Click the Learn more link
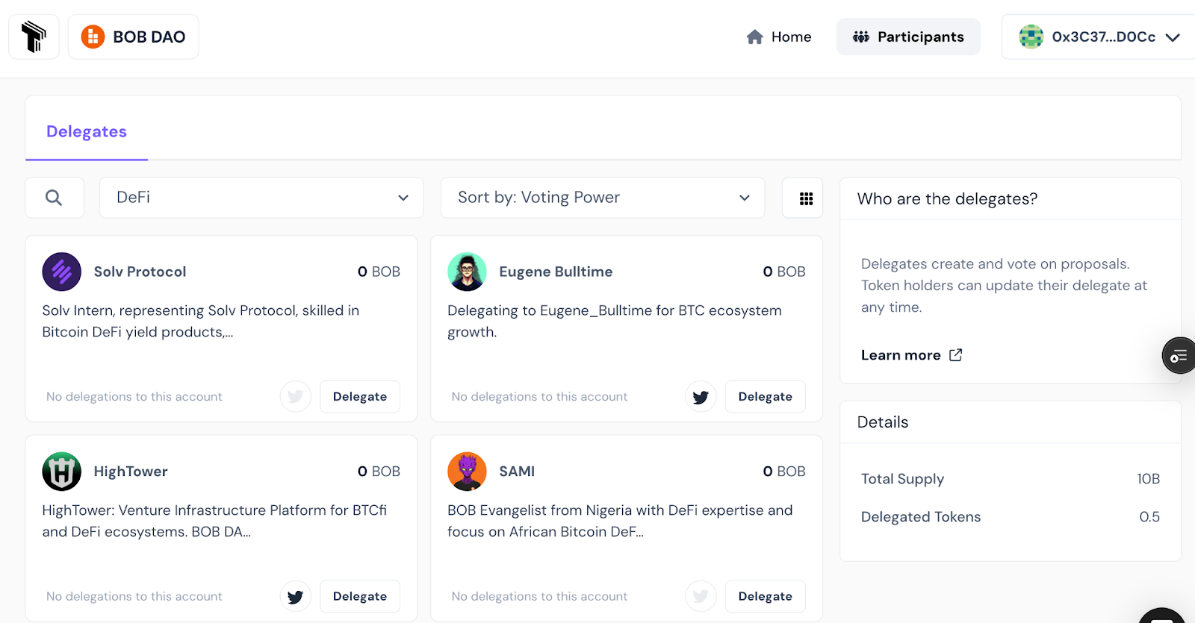The height and width of the screenshot is (623, 1195). [901, 355]
